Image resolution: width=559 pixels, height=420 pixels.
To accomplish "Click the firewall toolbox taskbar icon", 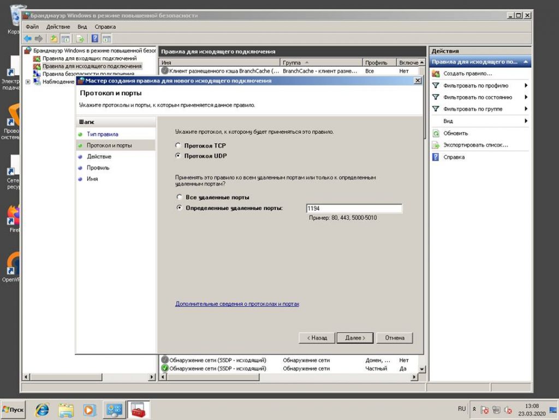I will coord(138,410).
